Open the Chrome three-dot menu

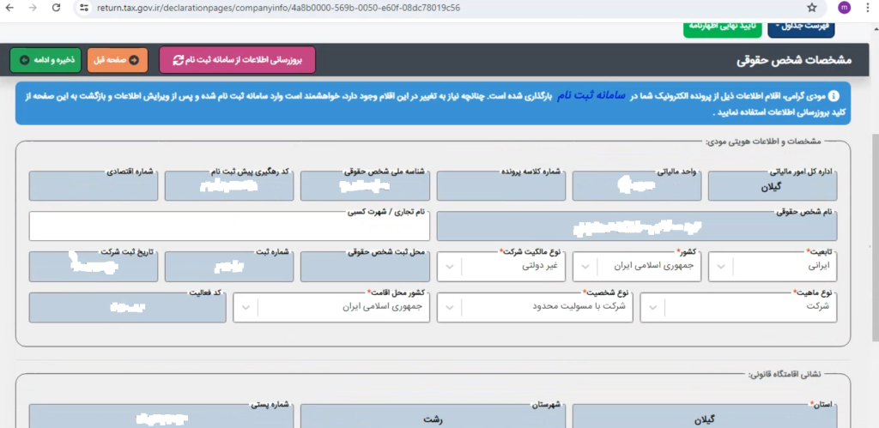(867, 8)
